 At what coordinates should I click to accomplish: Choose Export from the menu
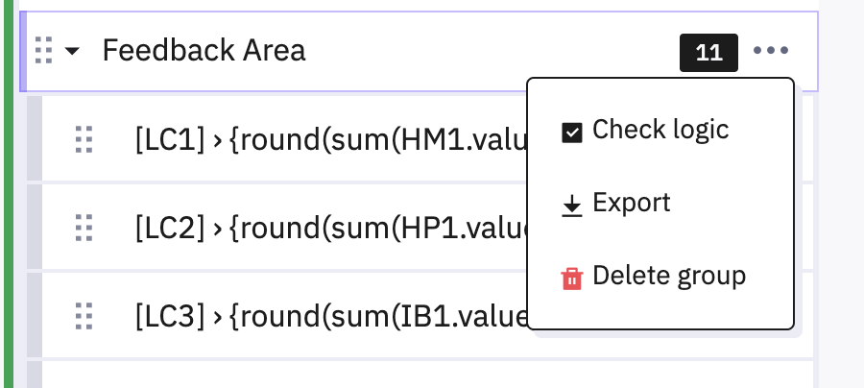[x=631, y=204]
